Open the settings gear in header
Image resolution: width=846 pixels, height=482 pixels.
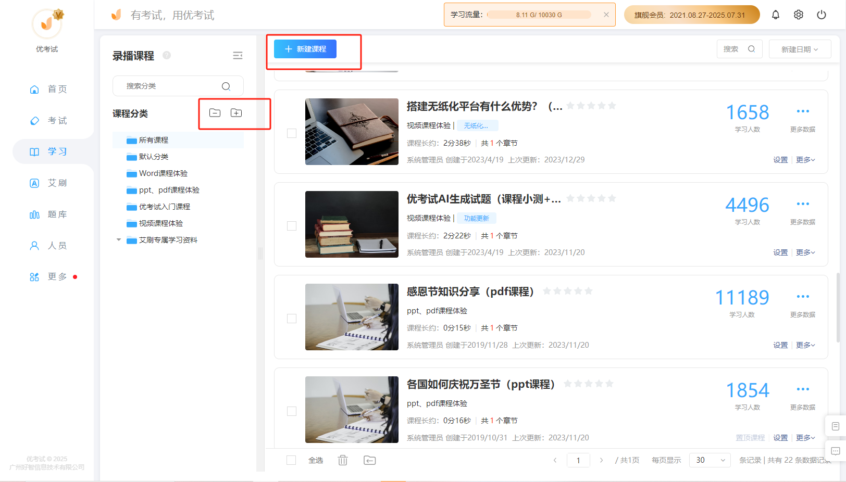point(798,15)
